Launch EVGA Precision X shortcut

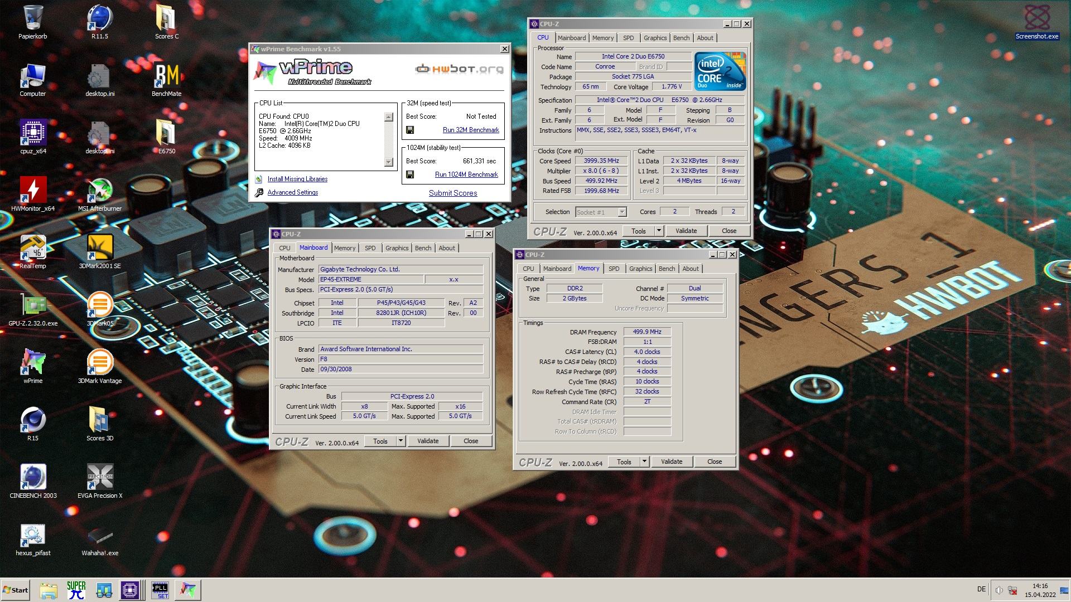pos(100,482)
